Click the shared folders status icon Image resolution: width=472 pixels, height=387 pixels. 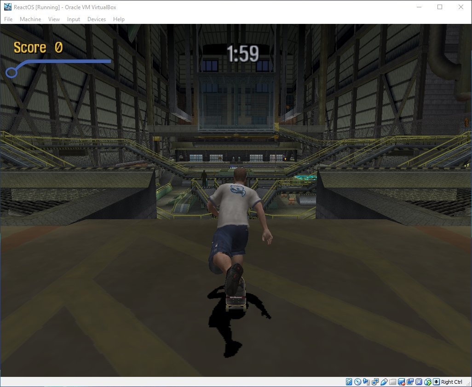(392, 382)
